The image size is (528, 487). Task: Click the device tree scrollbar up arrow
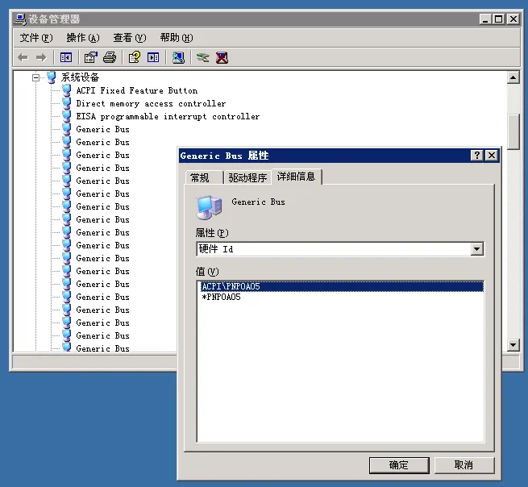point(513,77)
